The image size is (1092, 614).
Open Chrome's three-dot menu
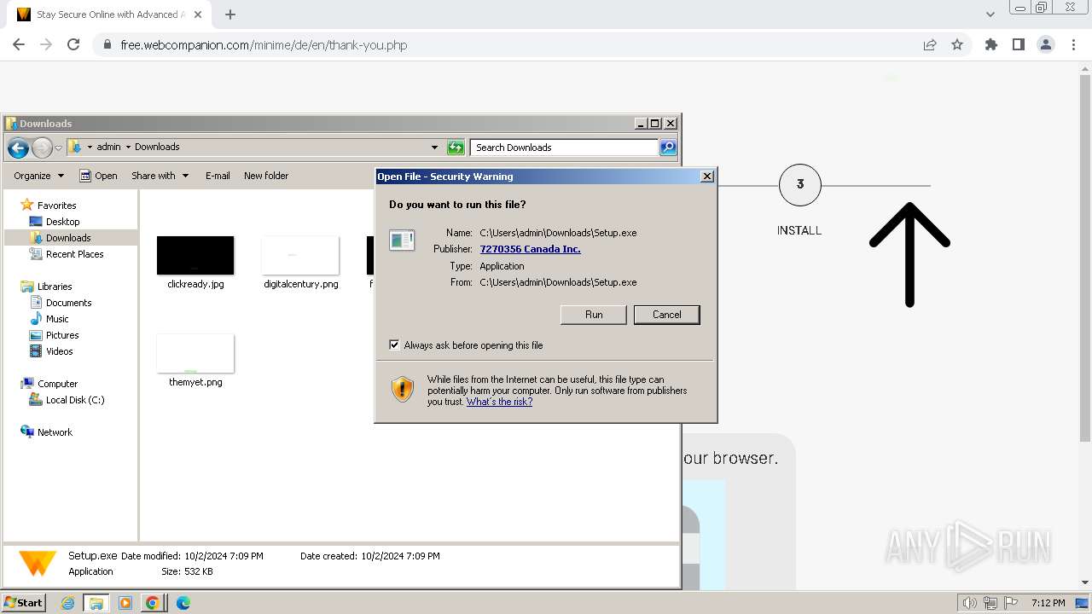pos(1073,45)
